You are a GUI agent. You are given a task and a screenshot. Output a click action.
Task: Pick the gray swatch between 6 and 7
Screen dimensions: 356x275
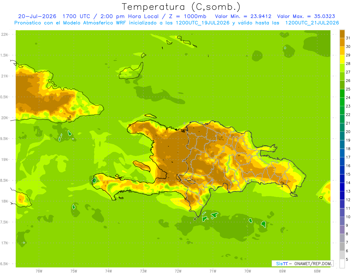[x=342, y=247]
